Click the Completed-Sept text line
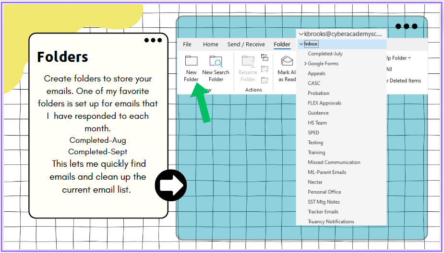 (98, 152)
